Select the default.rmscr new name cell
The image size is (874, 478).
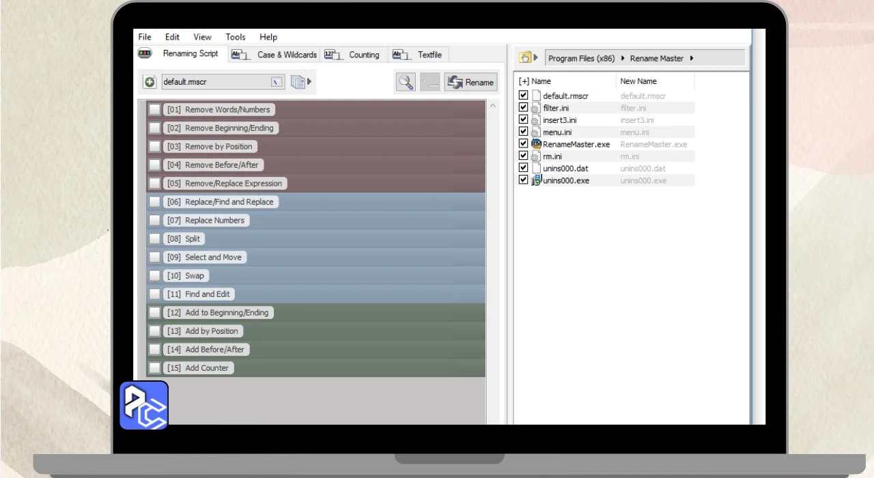coord(643,96)
